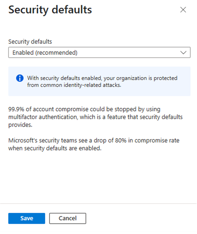Click 'from common identity-related attacks' line
Viewport: 197px width, 234px height.
74,85
